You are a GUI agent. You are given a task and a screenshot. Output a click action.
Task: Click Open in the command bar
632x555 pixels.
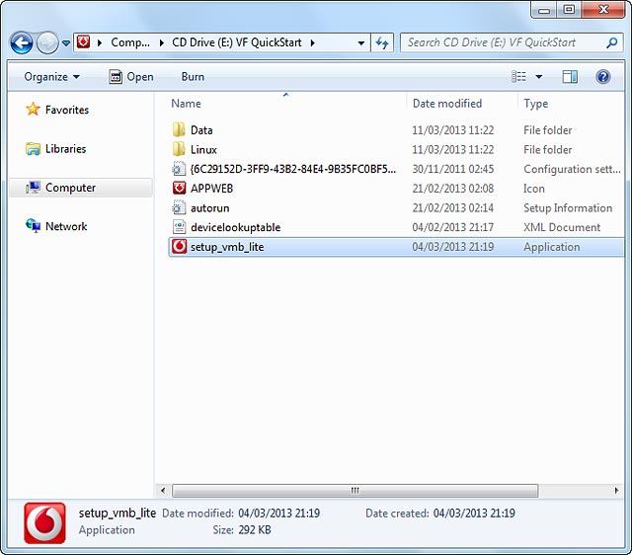131,77
